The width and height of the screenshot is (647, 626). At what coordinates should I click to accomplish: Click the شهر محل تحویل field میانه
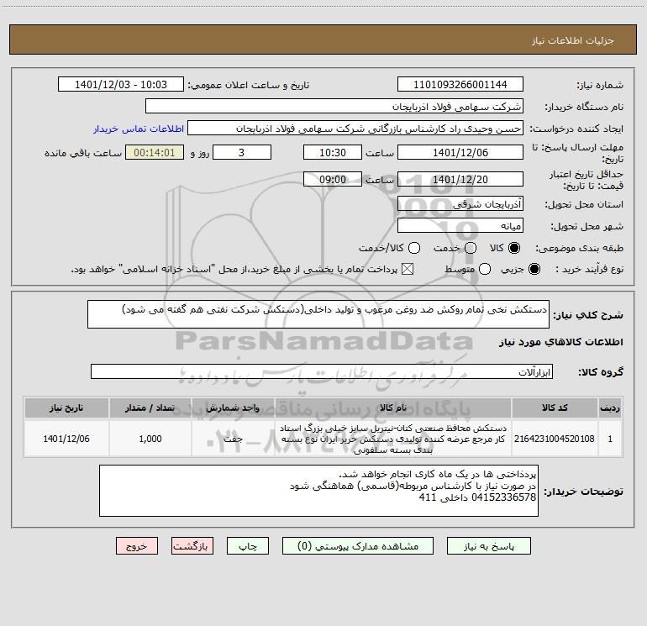tap(460, 225)
